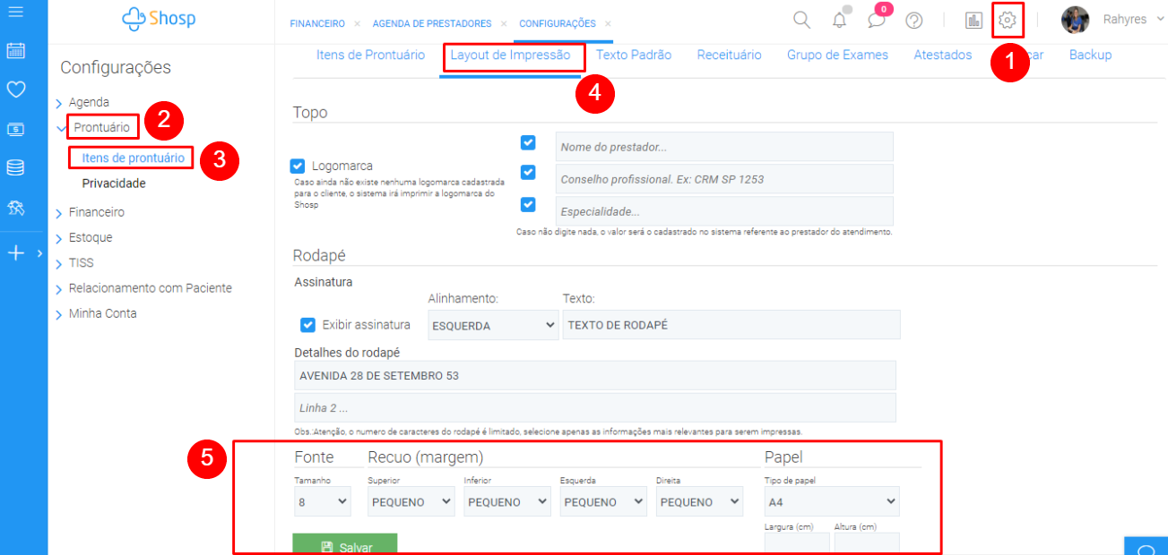The width and height of the screenshot is (1168, 555).
Task: Open the help question mark icon
Action: tap(914, 20)
